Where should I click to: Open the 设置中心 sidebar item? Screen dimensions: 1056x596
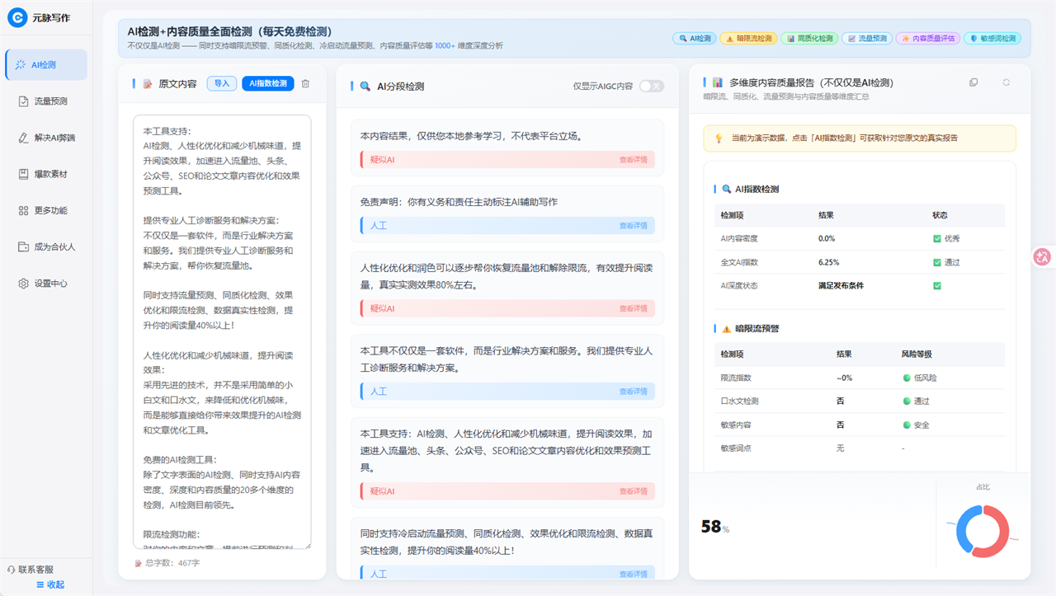click(46, 283)
